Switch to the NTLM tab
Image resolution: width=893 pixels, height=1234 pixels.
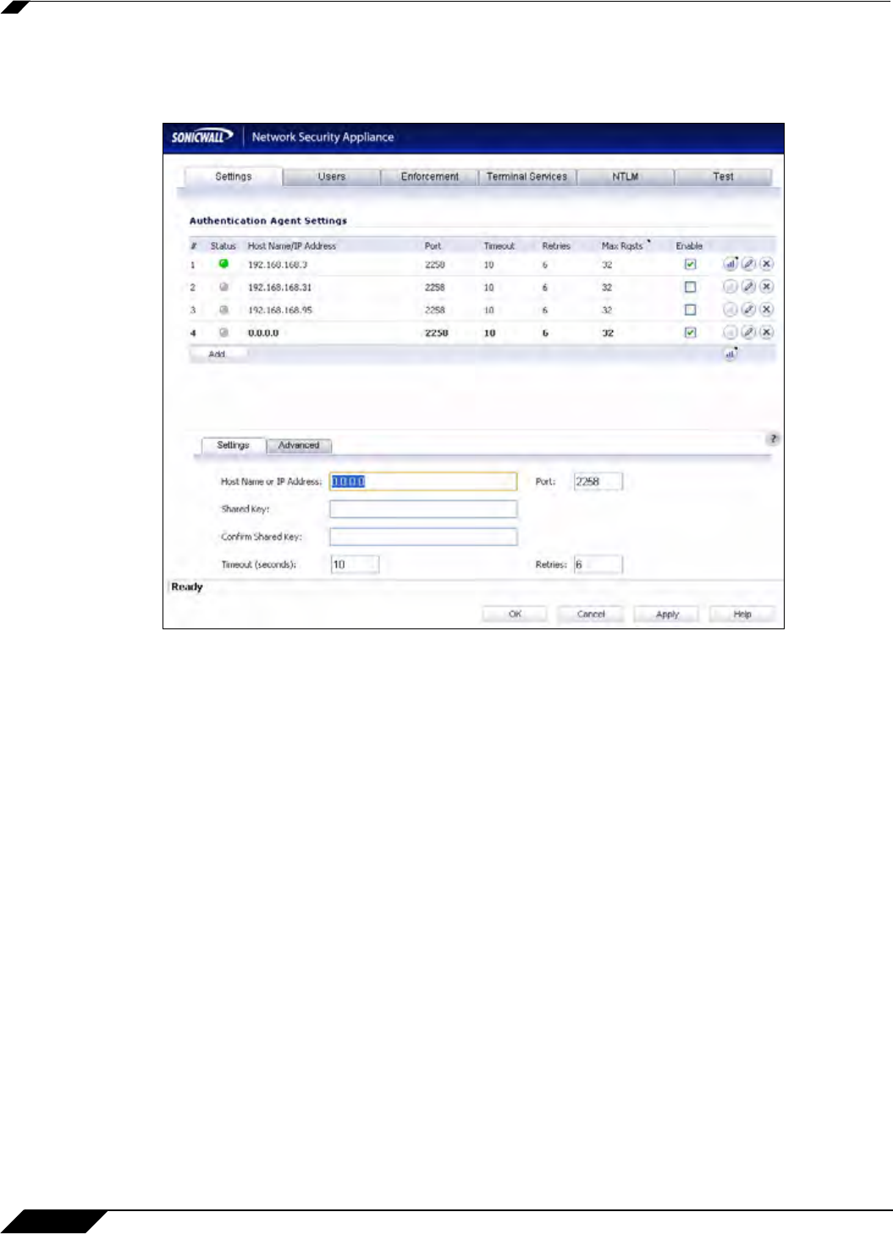pyautogui.click(x=626, y=177)
